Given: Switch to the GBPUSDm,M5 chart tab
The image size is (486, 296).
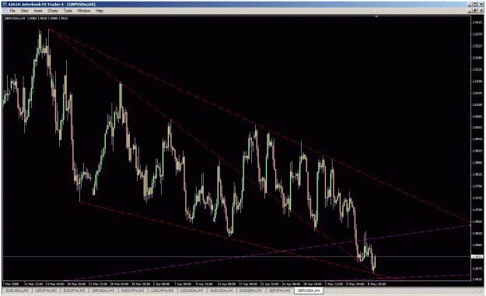Looking at the screenshot, I should 103,291.
